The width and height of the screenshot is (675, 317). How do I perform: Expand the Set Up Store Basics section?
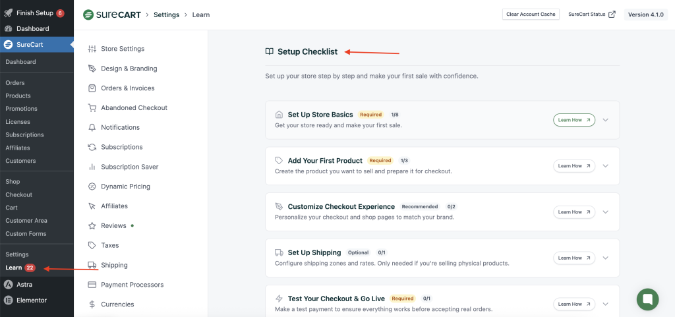[606, 120]
